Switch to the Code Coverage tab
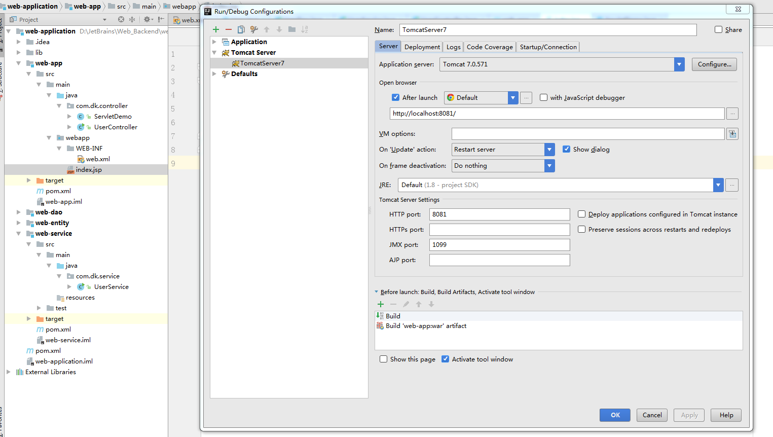Image resolution: width=773 pixels, height=437 pixels. click(x=490, y=47)
